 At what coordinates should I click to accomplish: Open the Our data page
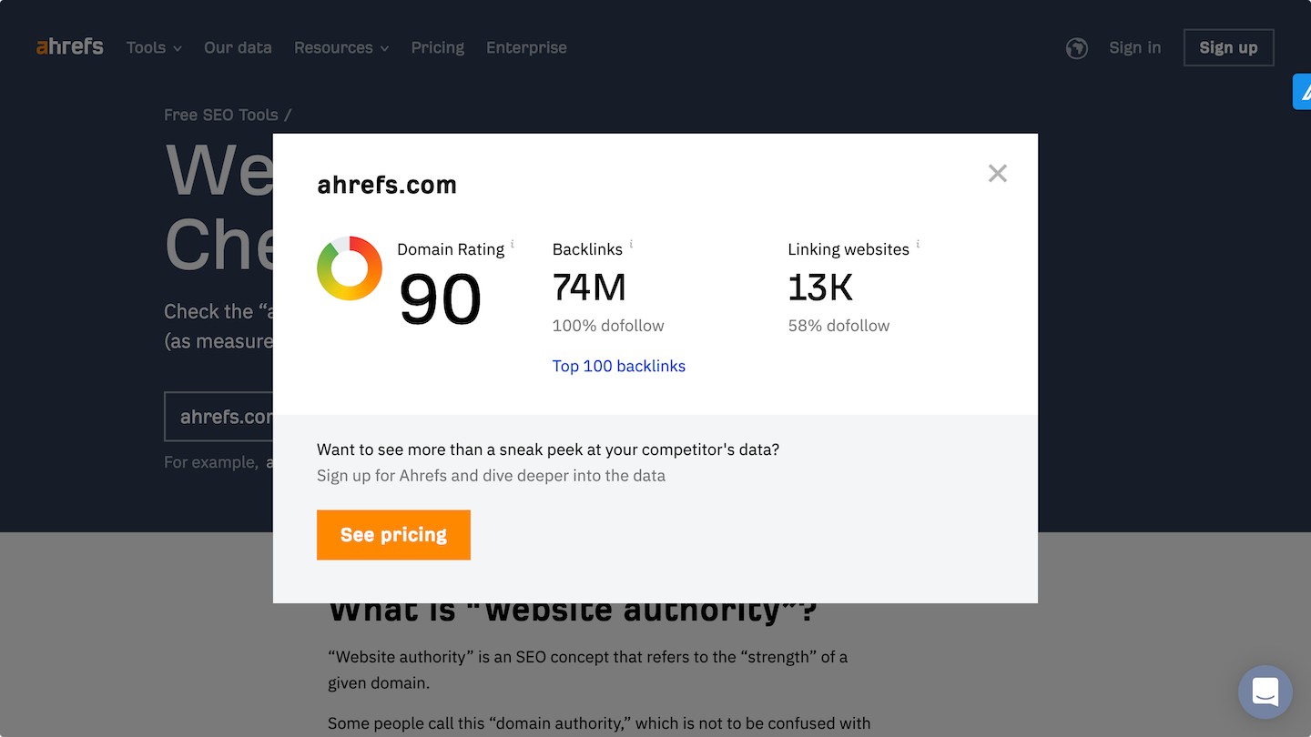(x=238, y=47)
